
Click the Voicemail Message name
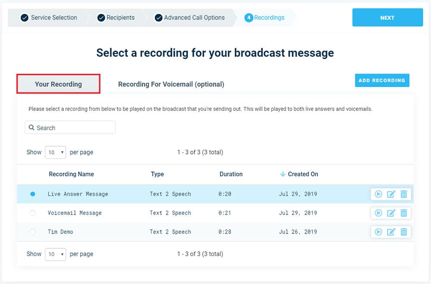click(75, 213)
